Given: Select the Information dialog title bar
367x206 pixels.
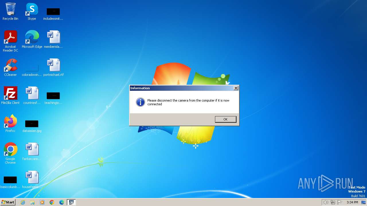Looking at the screenshot, I should pos(184,88).
